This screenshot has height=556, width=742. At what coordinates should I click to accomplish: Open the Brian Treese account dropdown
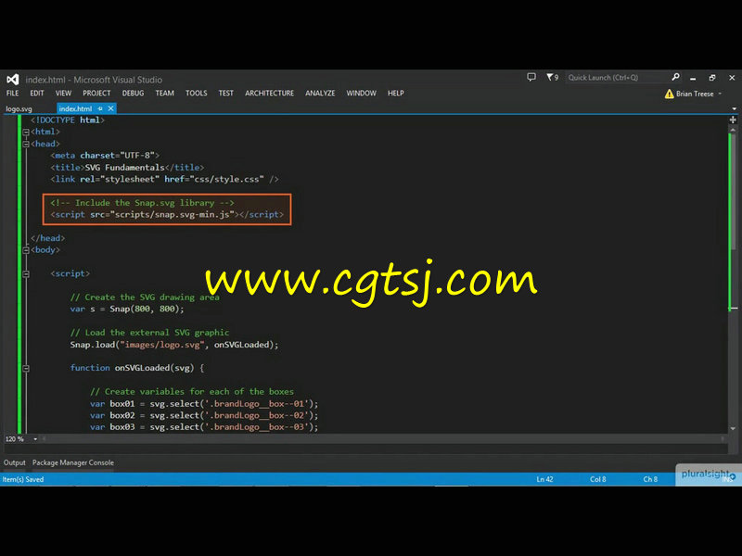(x=720, y=94)
